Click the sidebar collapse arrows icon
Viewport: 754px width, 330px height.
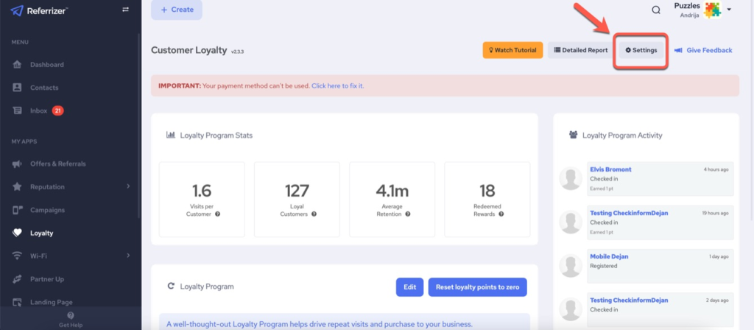pyautogui.click(x=125, y=10)
